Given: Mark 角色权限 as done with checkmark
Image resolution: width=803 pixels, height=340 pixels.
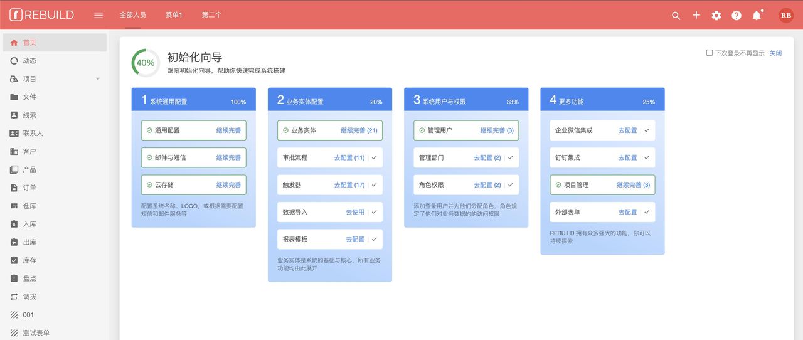Looking at the screenshot, I should pyautogui.click(x=511, y=185).
